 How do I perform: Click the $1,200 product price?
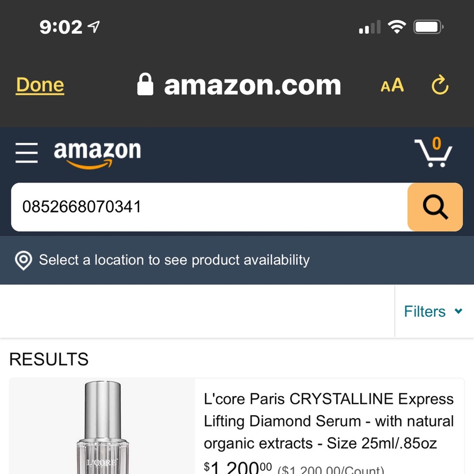237,467
